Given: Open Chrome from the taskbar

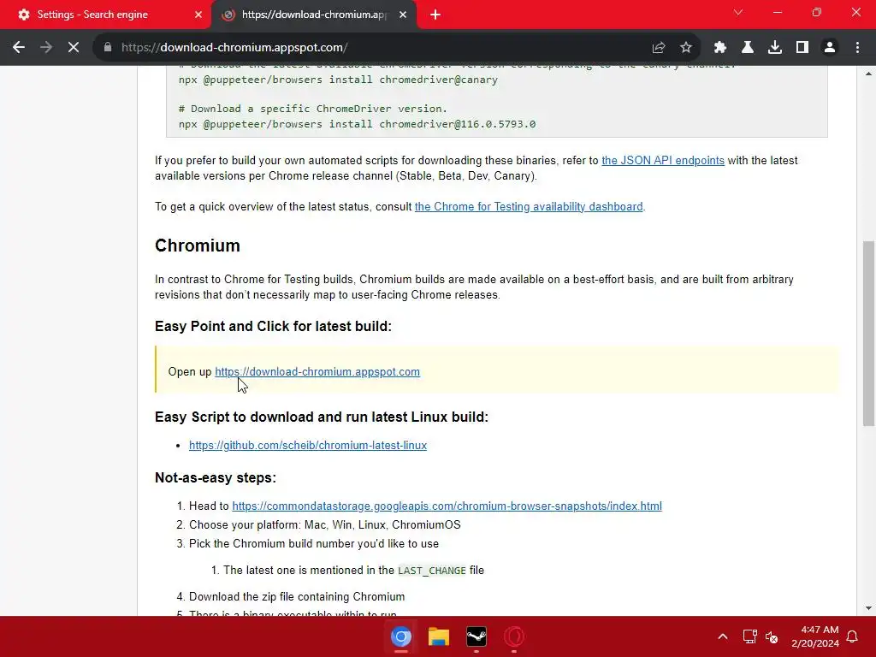Looking at the screenshot, I should 401,636.
